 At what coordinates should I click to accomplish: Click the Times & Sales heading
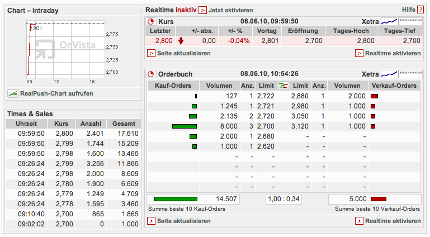click(x=30, y=114)
